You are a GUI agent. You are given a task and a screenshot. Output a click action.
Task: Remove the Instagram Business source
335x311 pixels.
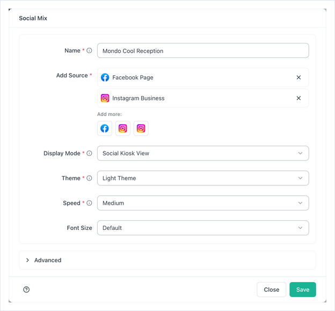298,98
